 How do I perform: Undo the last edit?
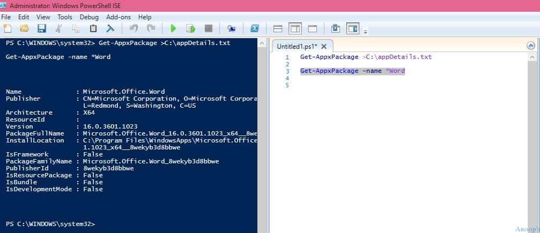[134, 28]
